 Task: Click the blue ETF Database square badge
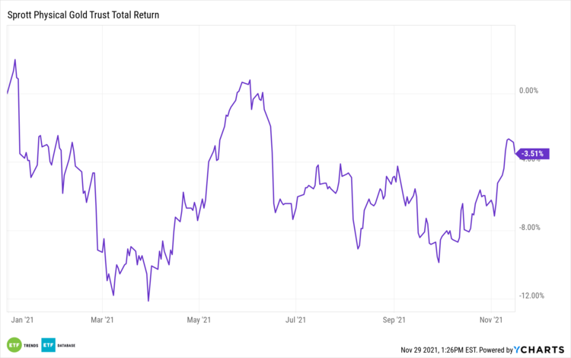49,344
